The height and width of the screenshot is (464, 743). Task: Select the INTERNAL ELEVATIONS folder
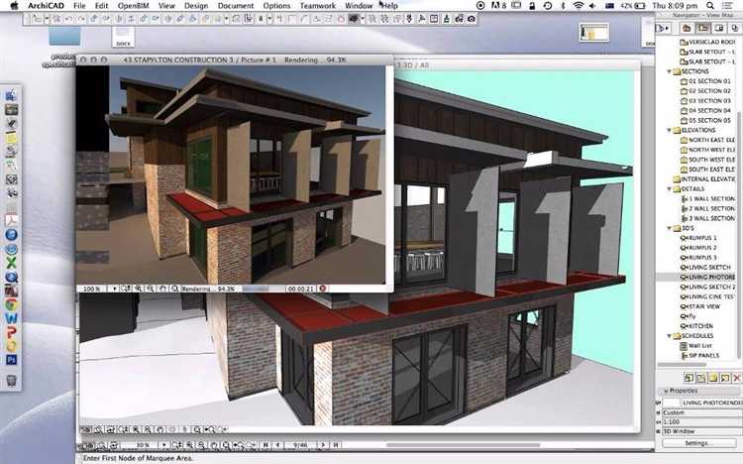(x=704, y=179)
